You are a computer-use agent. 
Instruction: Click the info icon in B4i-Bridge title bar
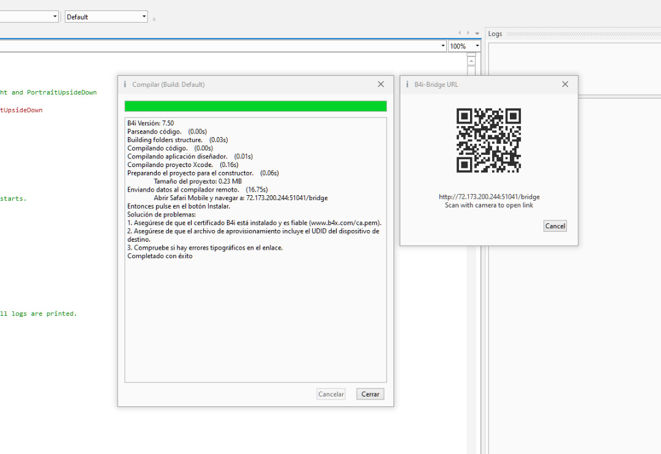pos(407,84)
